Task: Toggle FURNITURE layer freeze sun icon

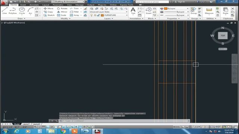Action: pos(95,15)
